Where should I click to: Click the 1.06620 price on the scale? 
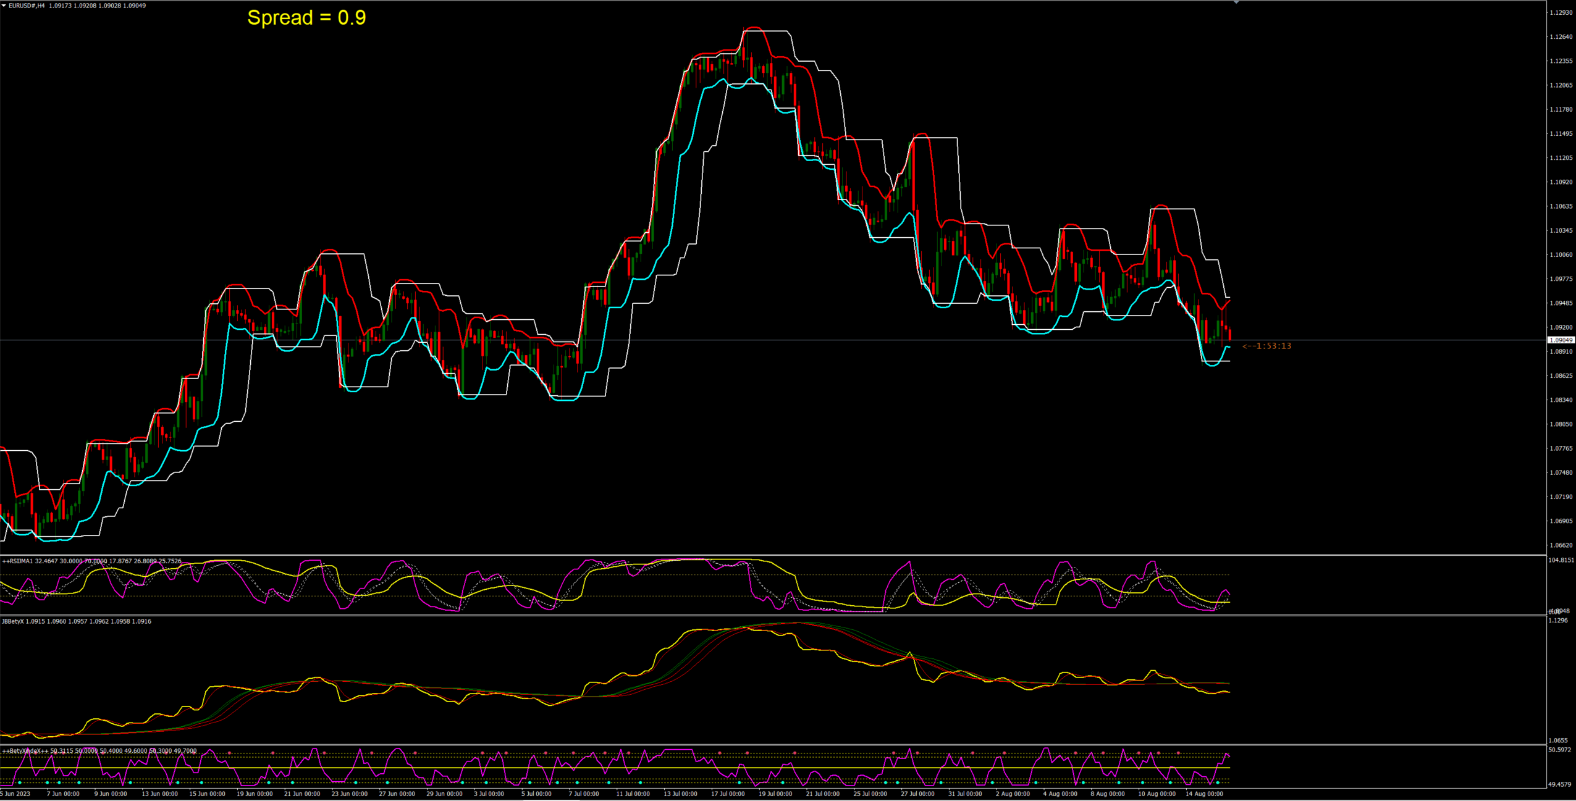click(x=1561, y=545)
